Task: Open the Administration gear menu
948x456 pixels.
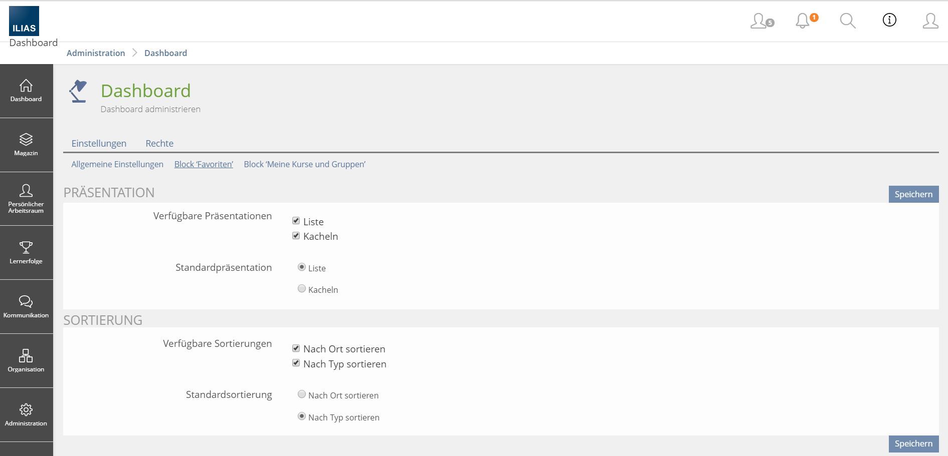Action: (26, 414)
